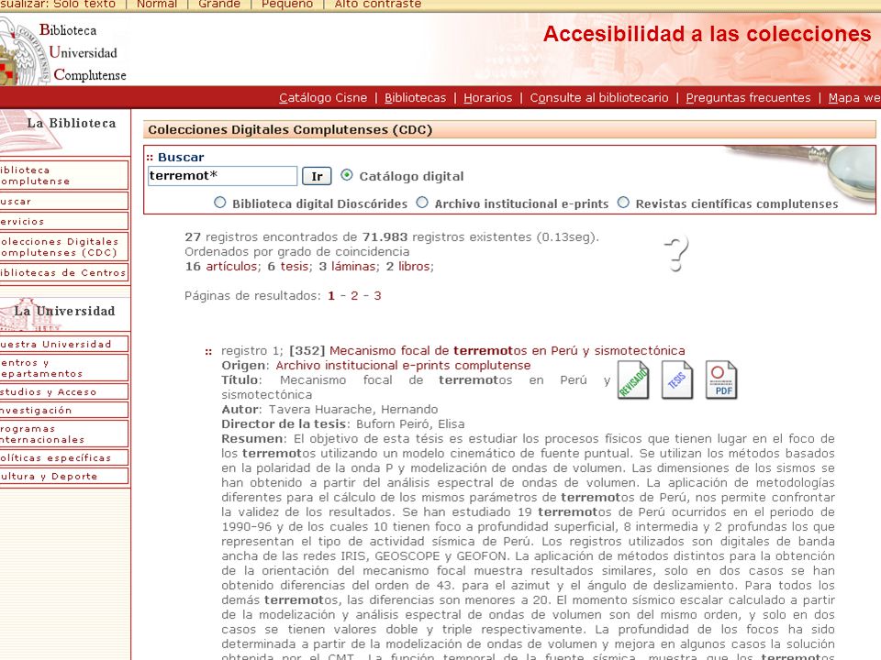
Task: Click Ordenados por grado de coincidencia text
Action: coord(296,251)
